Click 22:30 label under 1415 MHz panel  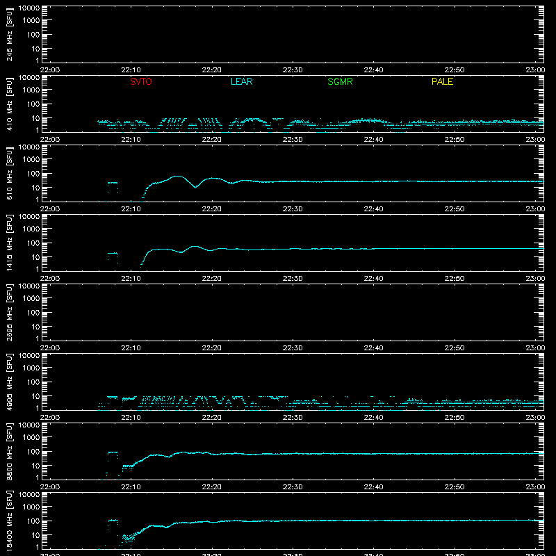coord(293,279)
